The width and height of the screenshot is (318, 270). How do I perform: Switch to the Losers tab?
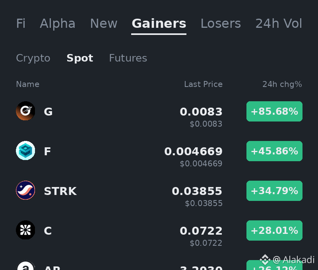tap(221, 23)
